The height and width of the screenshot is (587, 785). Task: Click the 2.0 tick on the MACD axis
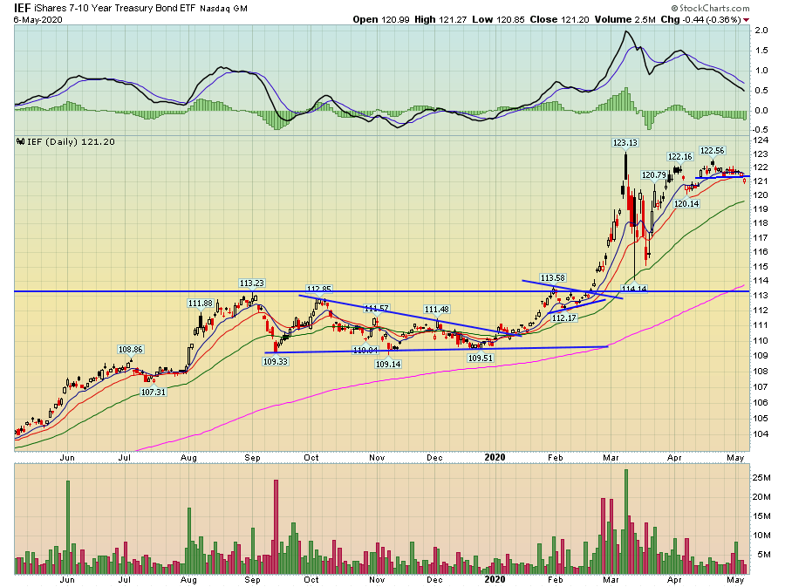(x=761, y=30)
